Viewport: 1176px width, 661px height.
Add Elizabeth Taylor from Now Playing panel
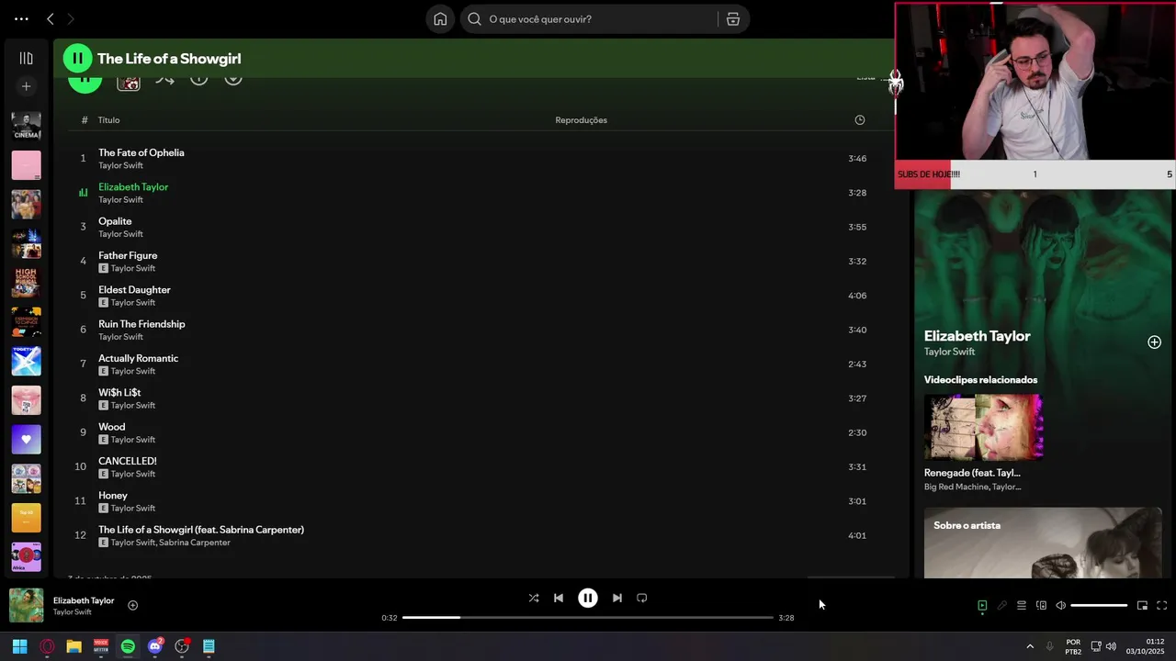[1154, 342]
